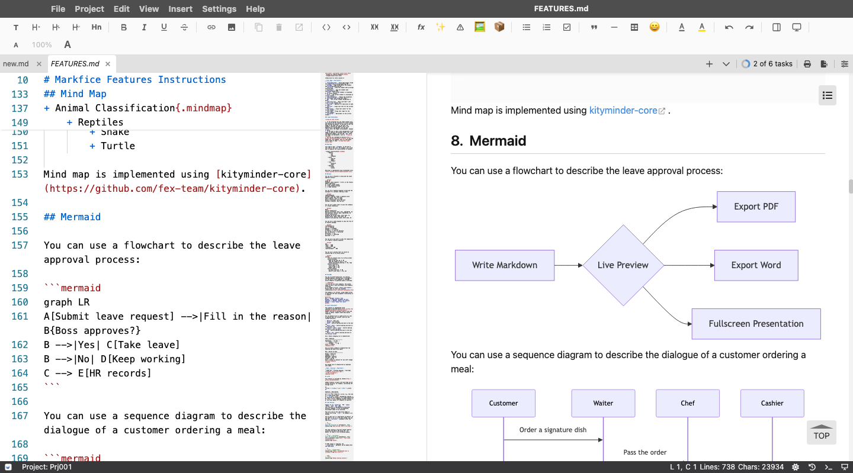Undo the last edit
This screenshot has height=473, width=853.
coord(729,27)
